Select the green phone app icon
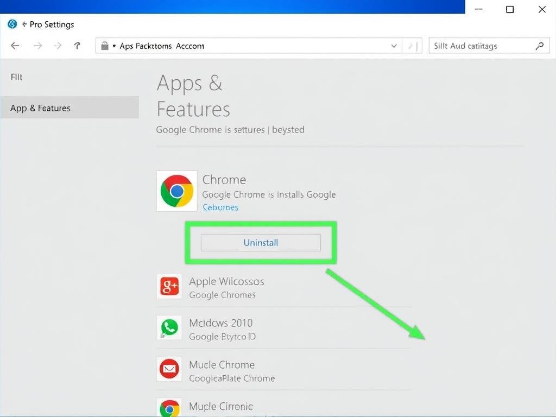This screenshot has width=556, height=417. 169,327
